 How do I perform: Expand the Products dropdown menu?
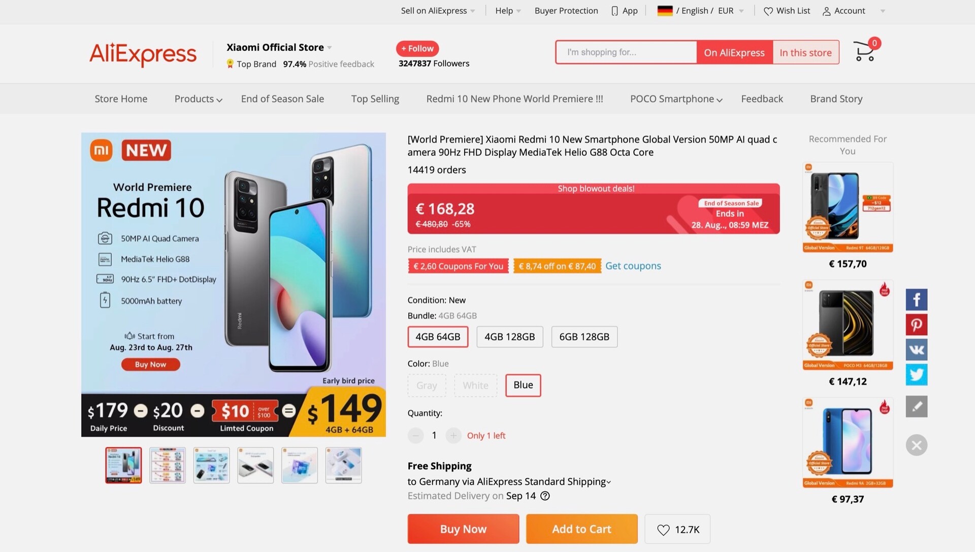(198, 99)
